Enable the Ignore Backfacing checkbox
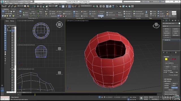The height and width of the screenshot is (101, 181). [x=165, y=63]
